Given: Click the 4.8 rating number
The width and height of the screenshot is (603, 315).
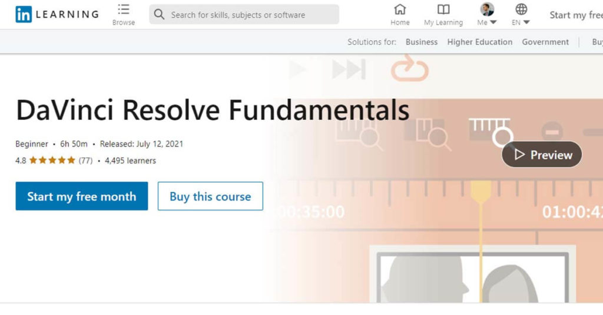Looking at the screenshot, I should tap(21, 161).
